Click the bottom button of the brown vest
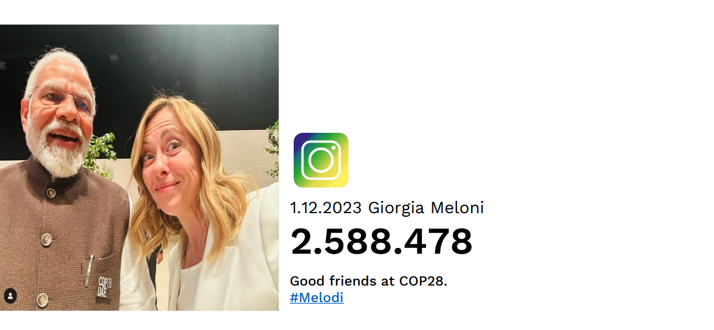Viewport: 714px width, 330px height. pos(42,299)
